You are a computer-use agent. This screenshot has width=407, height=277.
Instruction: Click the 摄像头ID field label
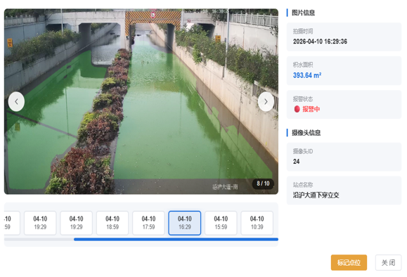pos(303,151)
